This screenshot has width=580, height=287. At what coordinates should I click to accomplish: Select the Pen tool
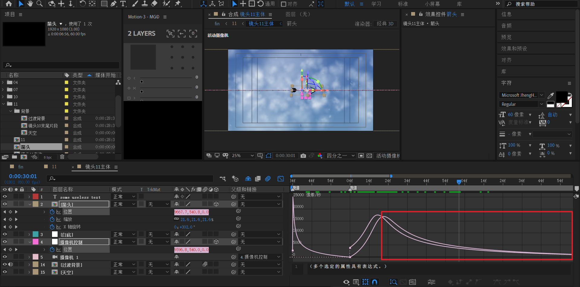pos(114,4)
